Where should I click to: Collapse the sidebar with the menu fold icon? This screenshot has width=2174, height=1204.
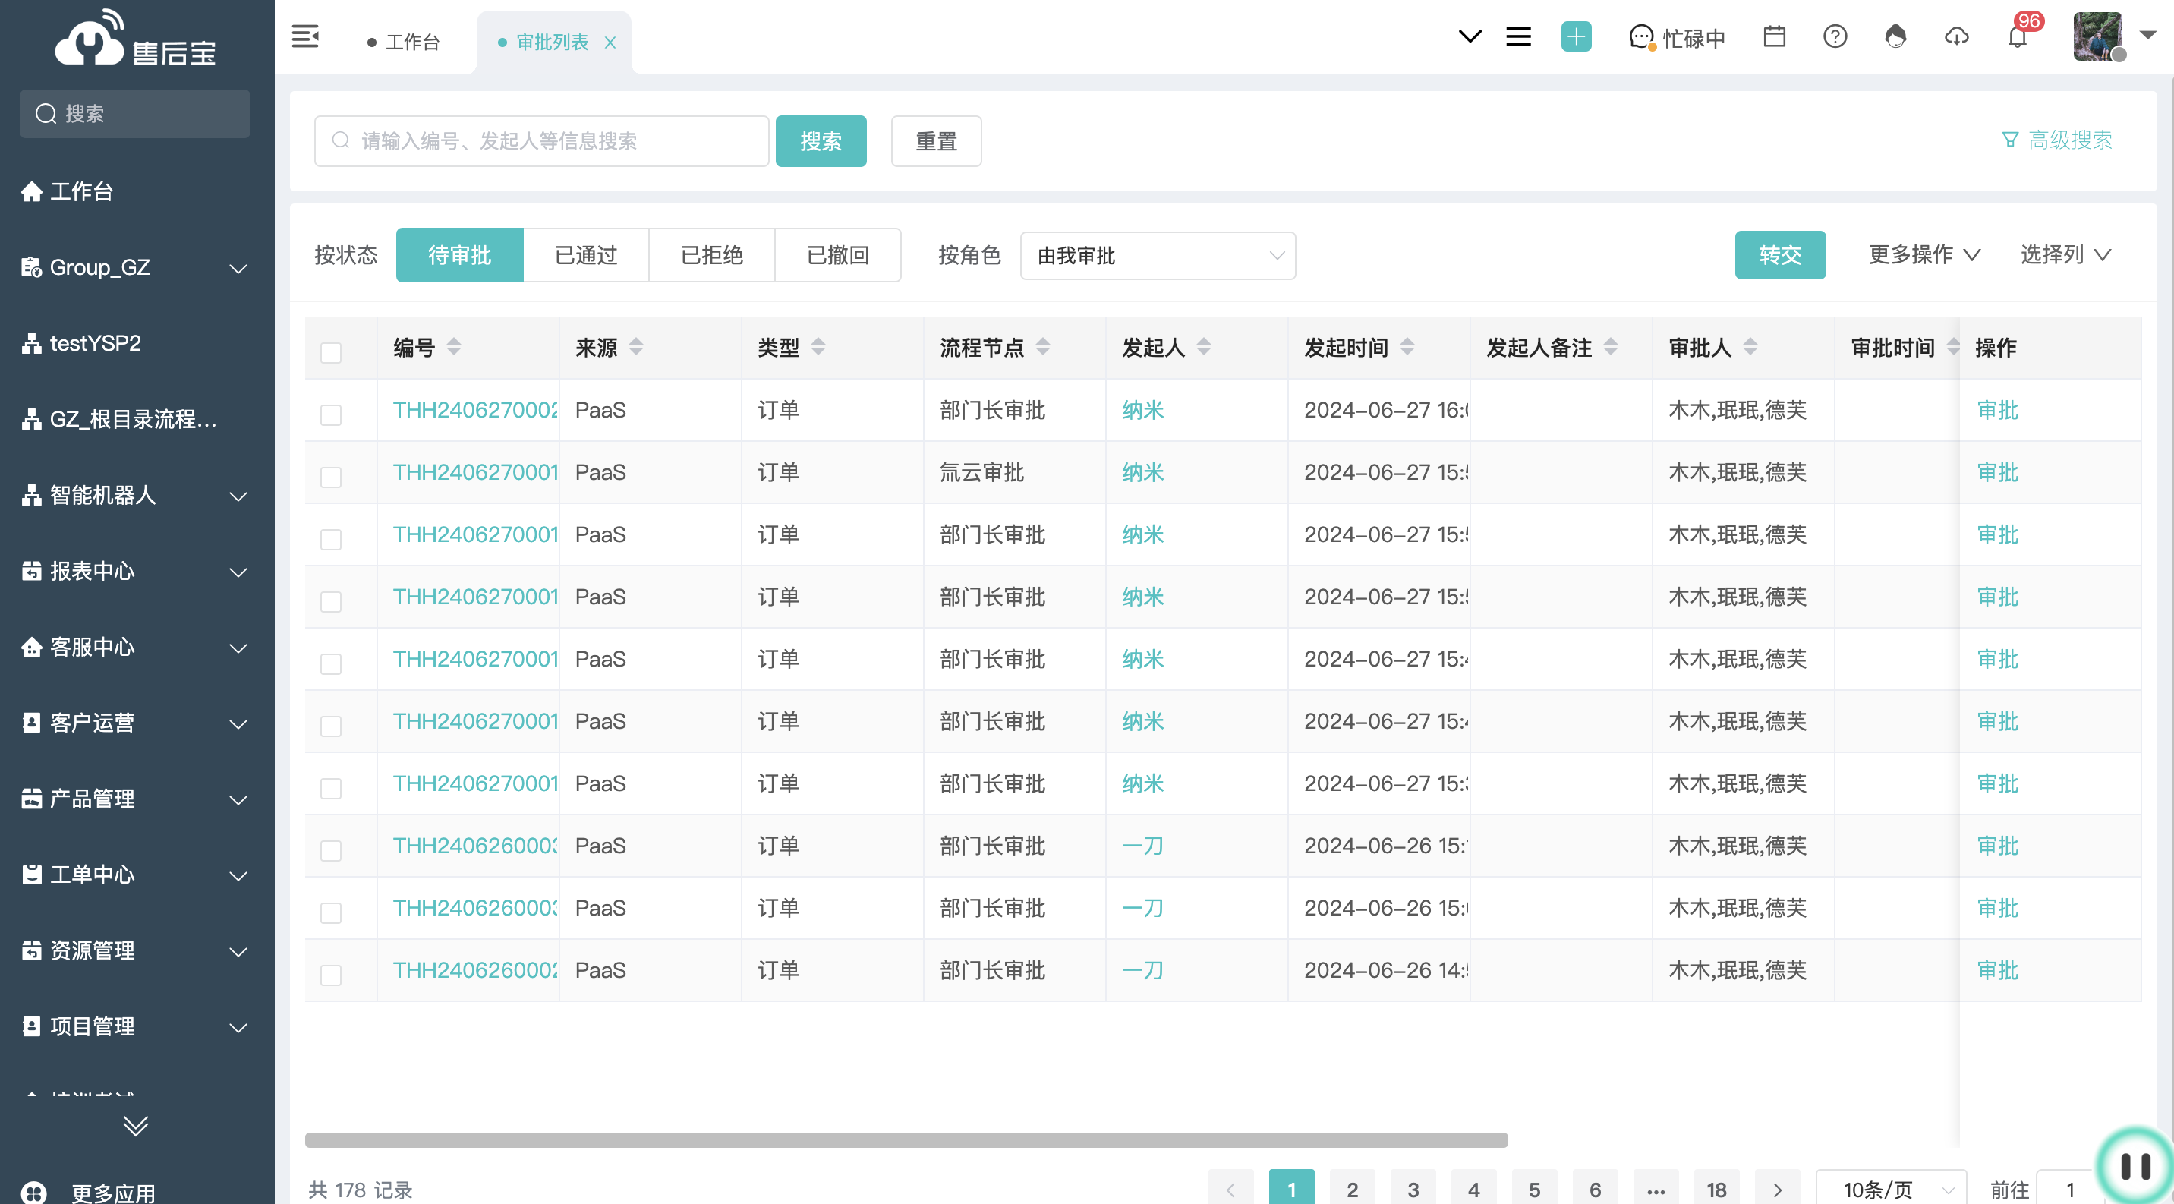tap(304, 38)
